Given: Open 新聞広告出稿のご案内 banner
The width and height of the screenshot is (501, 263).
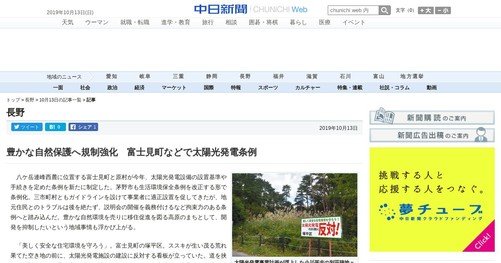Looking at the screenshot, I should (432, 135).
